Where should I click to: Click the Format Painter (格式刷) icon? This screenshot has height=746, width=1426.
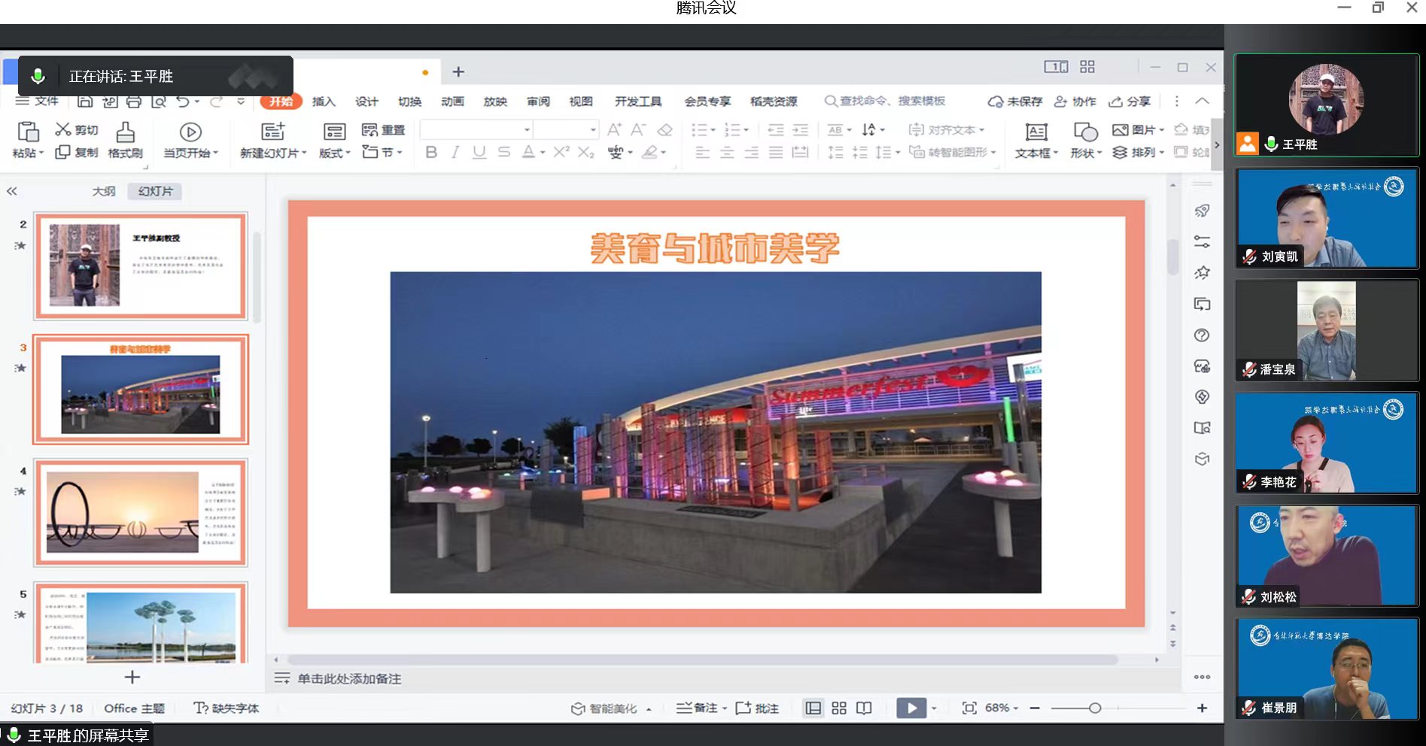(125, 133)
